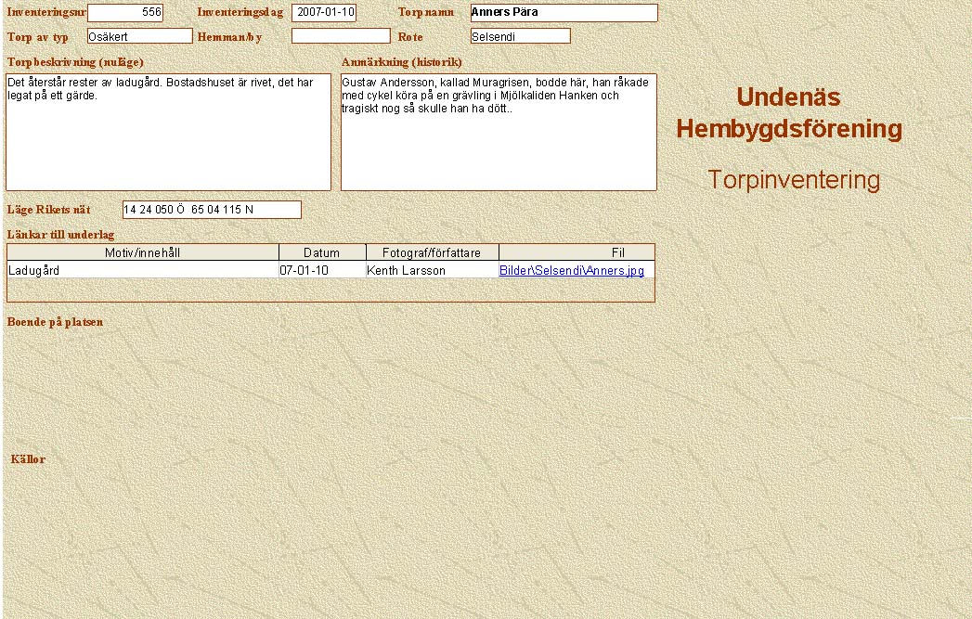Viewport: 972px width, 619px height.
Task: Click the Undenäs Hembygdsförening title
Action: tap(789, 112)
